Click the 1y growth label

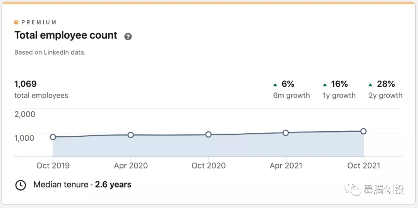point(339,95)
